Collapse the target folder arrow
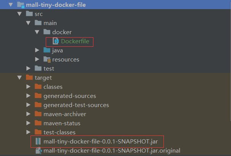The image size is (231, 156). 19,78
